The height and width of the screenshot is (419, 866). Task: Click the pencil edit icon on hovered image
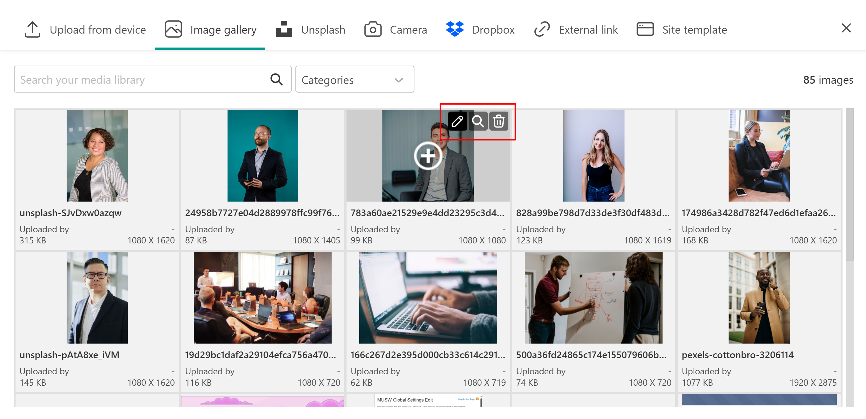pyautogui.click(x=457, y=121)
